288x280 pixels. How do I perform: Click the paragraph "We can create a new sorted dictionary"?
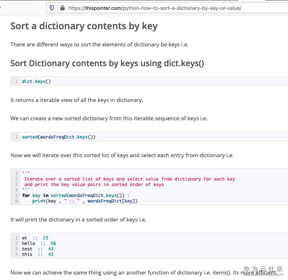pos(109,118)
